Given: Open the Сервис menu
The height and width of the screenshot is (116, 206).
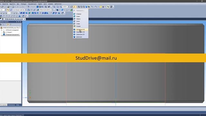Looking at the screenshot, I should pyautogui.click(x=40, y=4).
